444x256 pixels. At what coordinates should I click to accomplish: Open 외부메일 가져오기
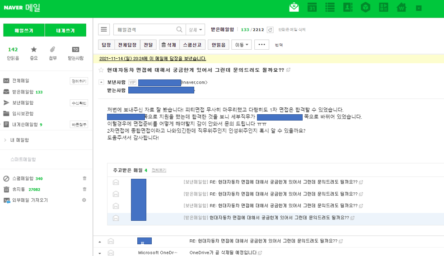click(30, 200)
